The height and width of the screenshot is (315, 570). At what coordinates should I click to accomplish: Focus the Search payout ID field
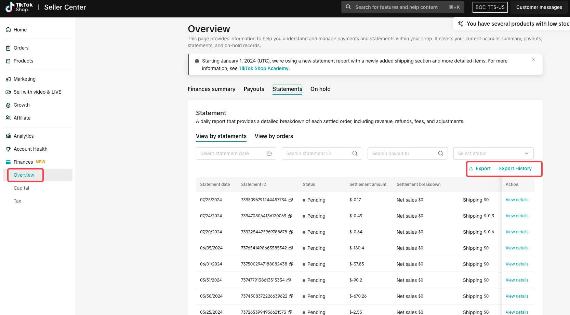(x=408, y=153)
